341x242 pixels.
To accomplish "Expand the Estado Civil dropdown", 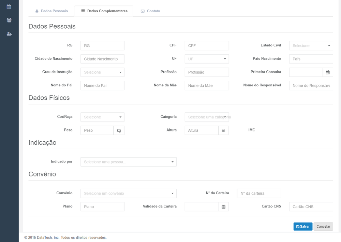I will click(x=311, y=46).
